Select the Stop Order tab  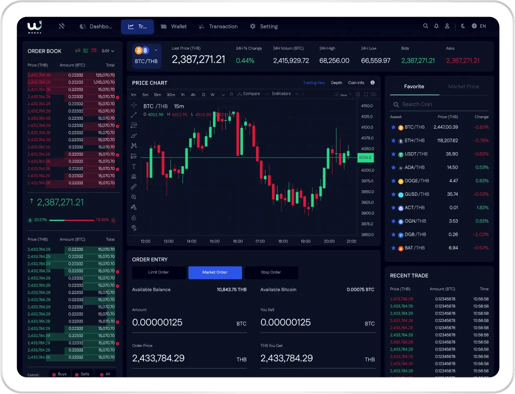point(271,272)
